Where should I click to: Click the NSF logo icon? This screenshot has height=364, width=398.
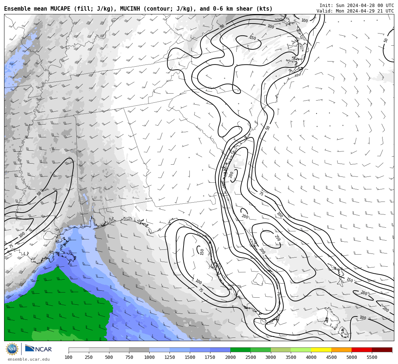12,349
